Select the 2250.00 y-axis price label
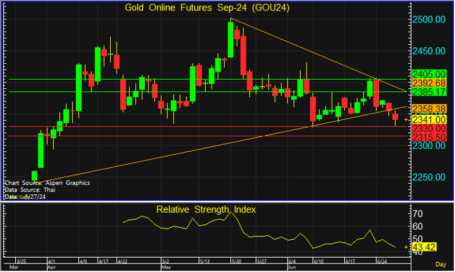 point(430,177)
